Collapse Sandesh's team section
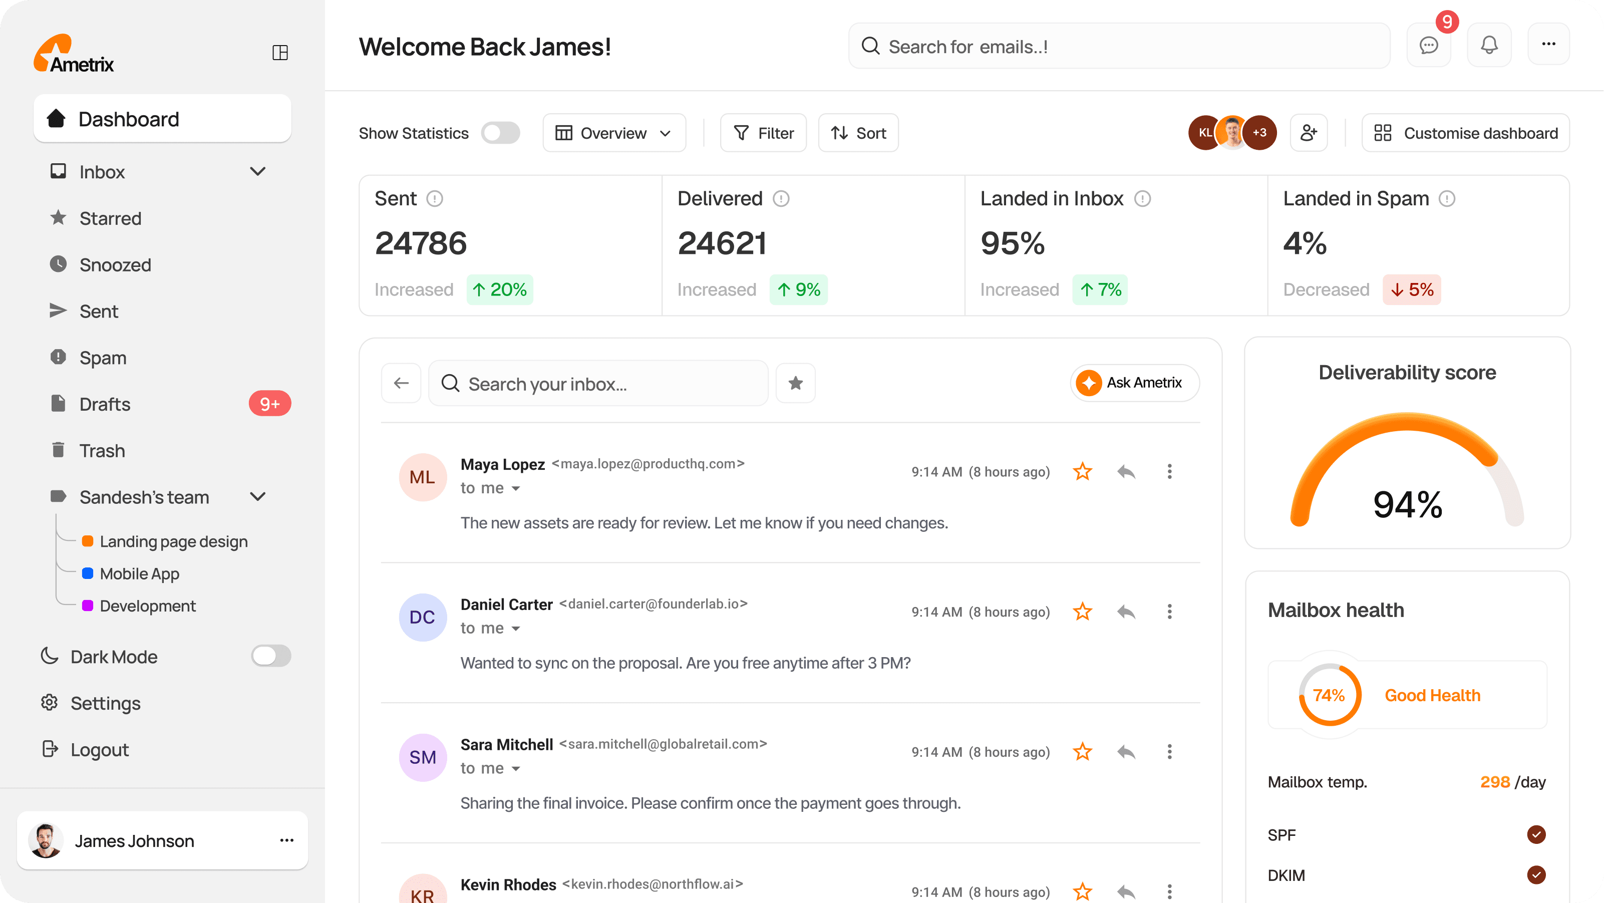Image resolution: width=1604 pixels, height=903 pixels. pyautogui.click(x=258, y=497)
